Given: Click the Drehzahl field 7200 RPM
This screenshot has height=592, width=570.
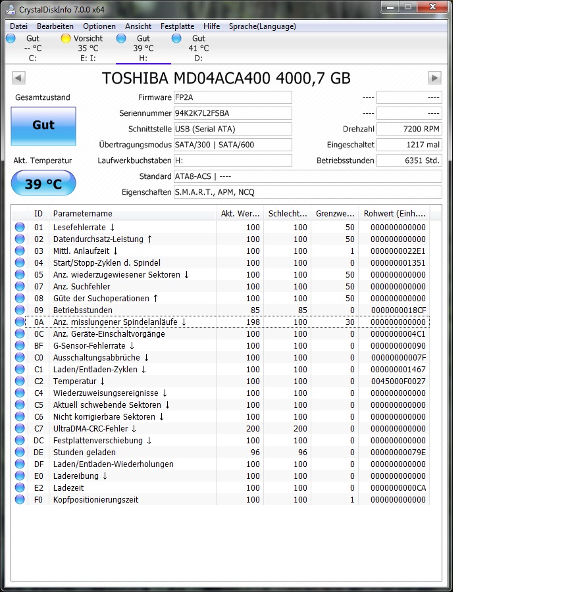Looking at the screenshot, I should pyautogui.click(x=409, y=129).
